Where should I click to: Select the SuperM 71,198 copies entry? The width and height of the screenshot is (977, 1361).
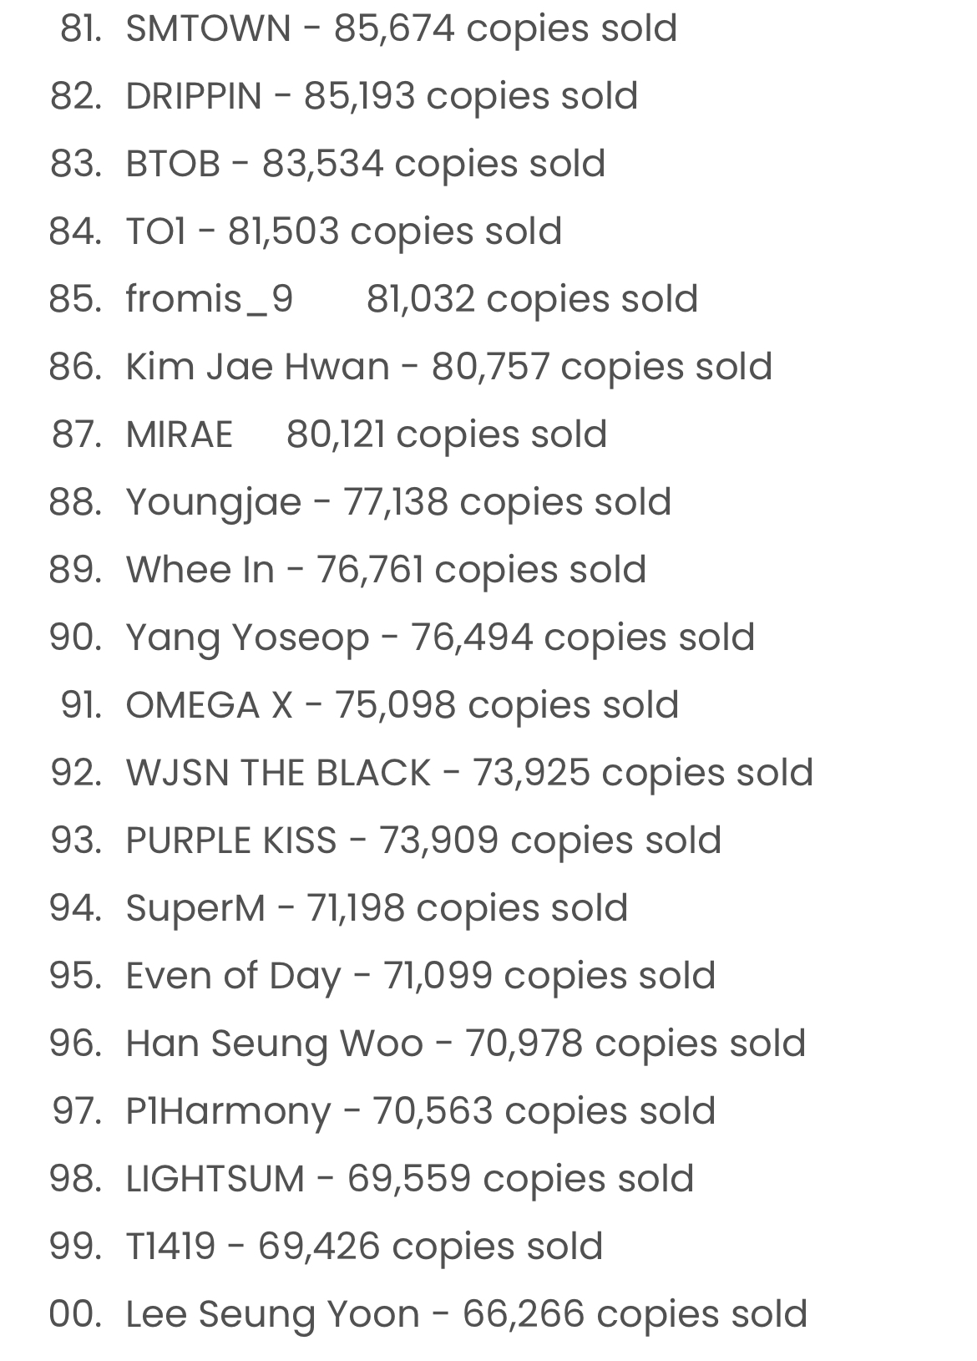pos(338,908)
